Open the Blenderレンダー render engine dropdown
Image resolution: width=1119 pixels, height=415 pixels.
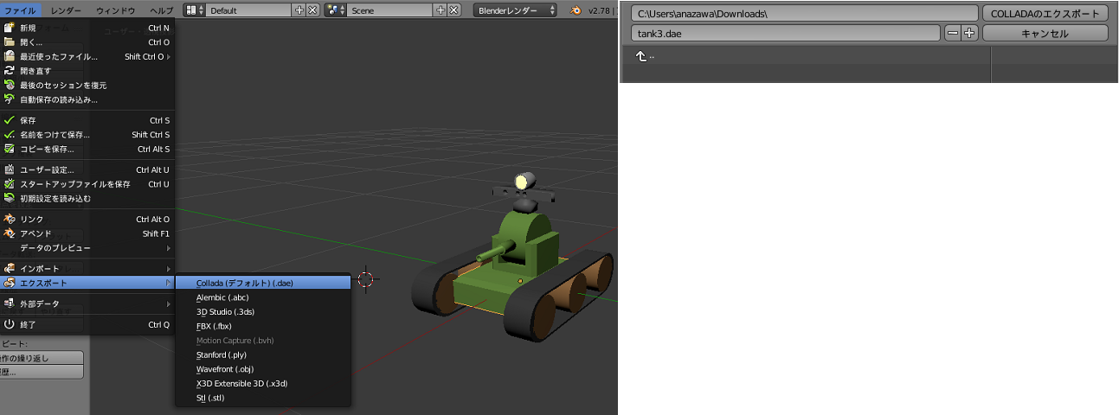pos(516,10)
